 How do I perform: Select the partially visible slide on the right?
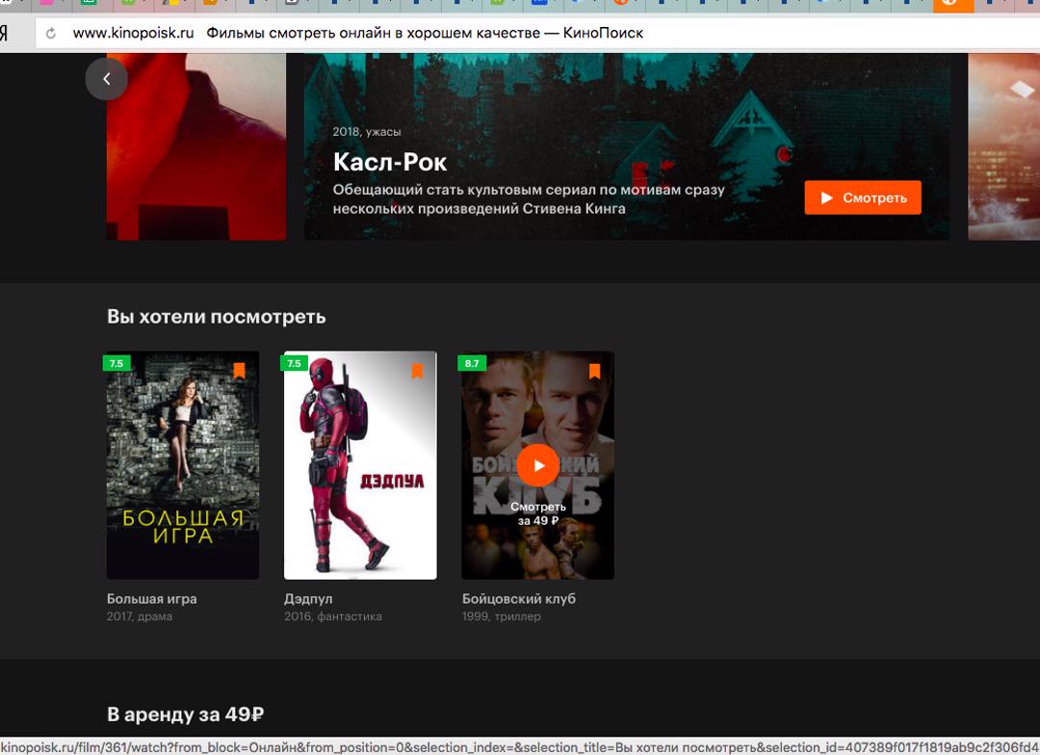pos(1003,144)
